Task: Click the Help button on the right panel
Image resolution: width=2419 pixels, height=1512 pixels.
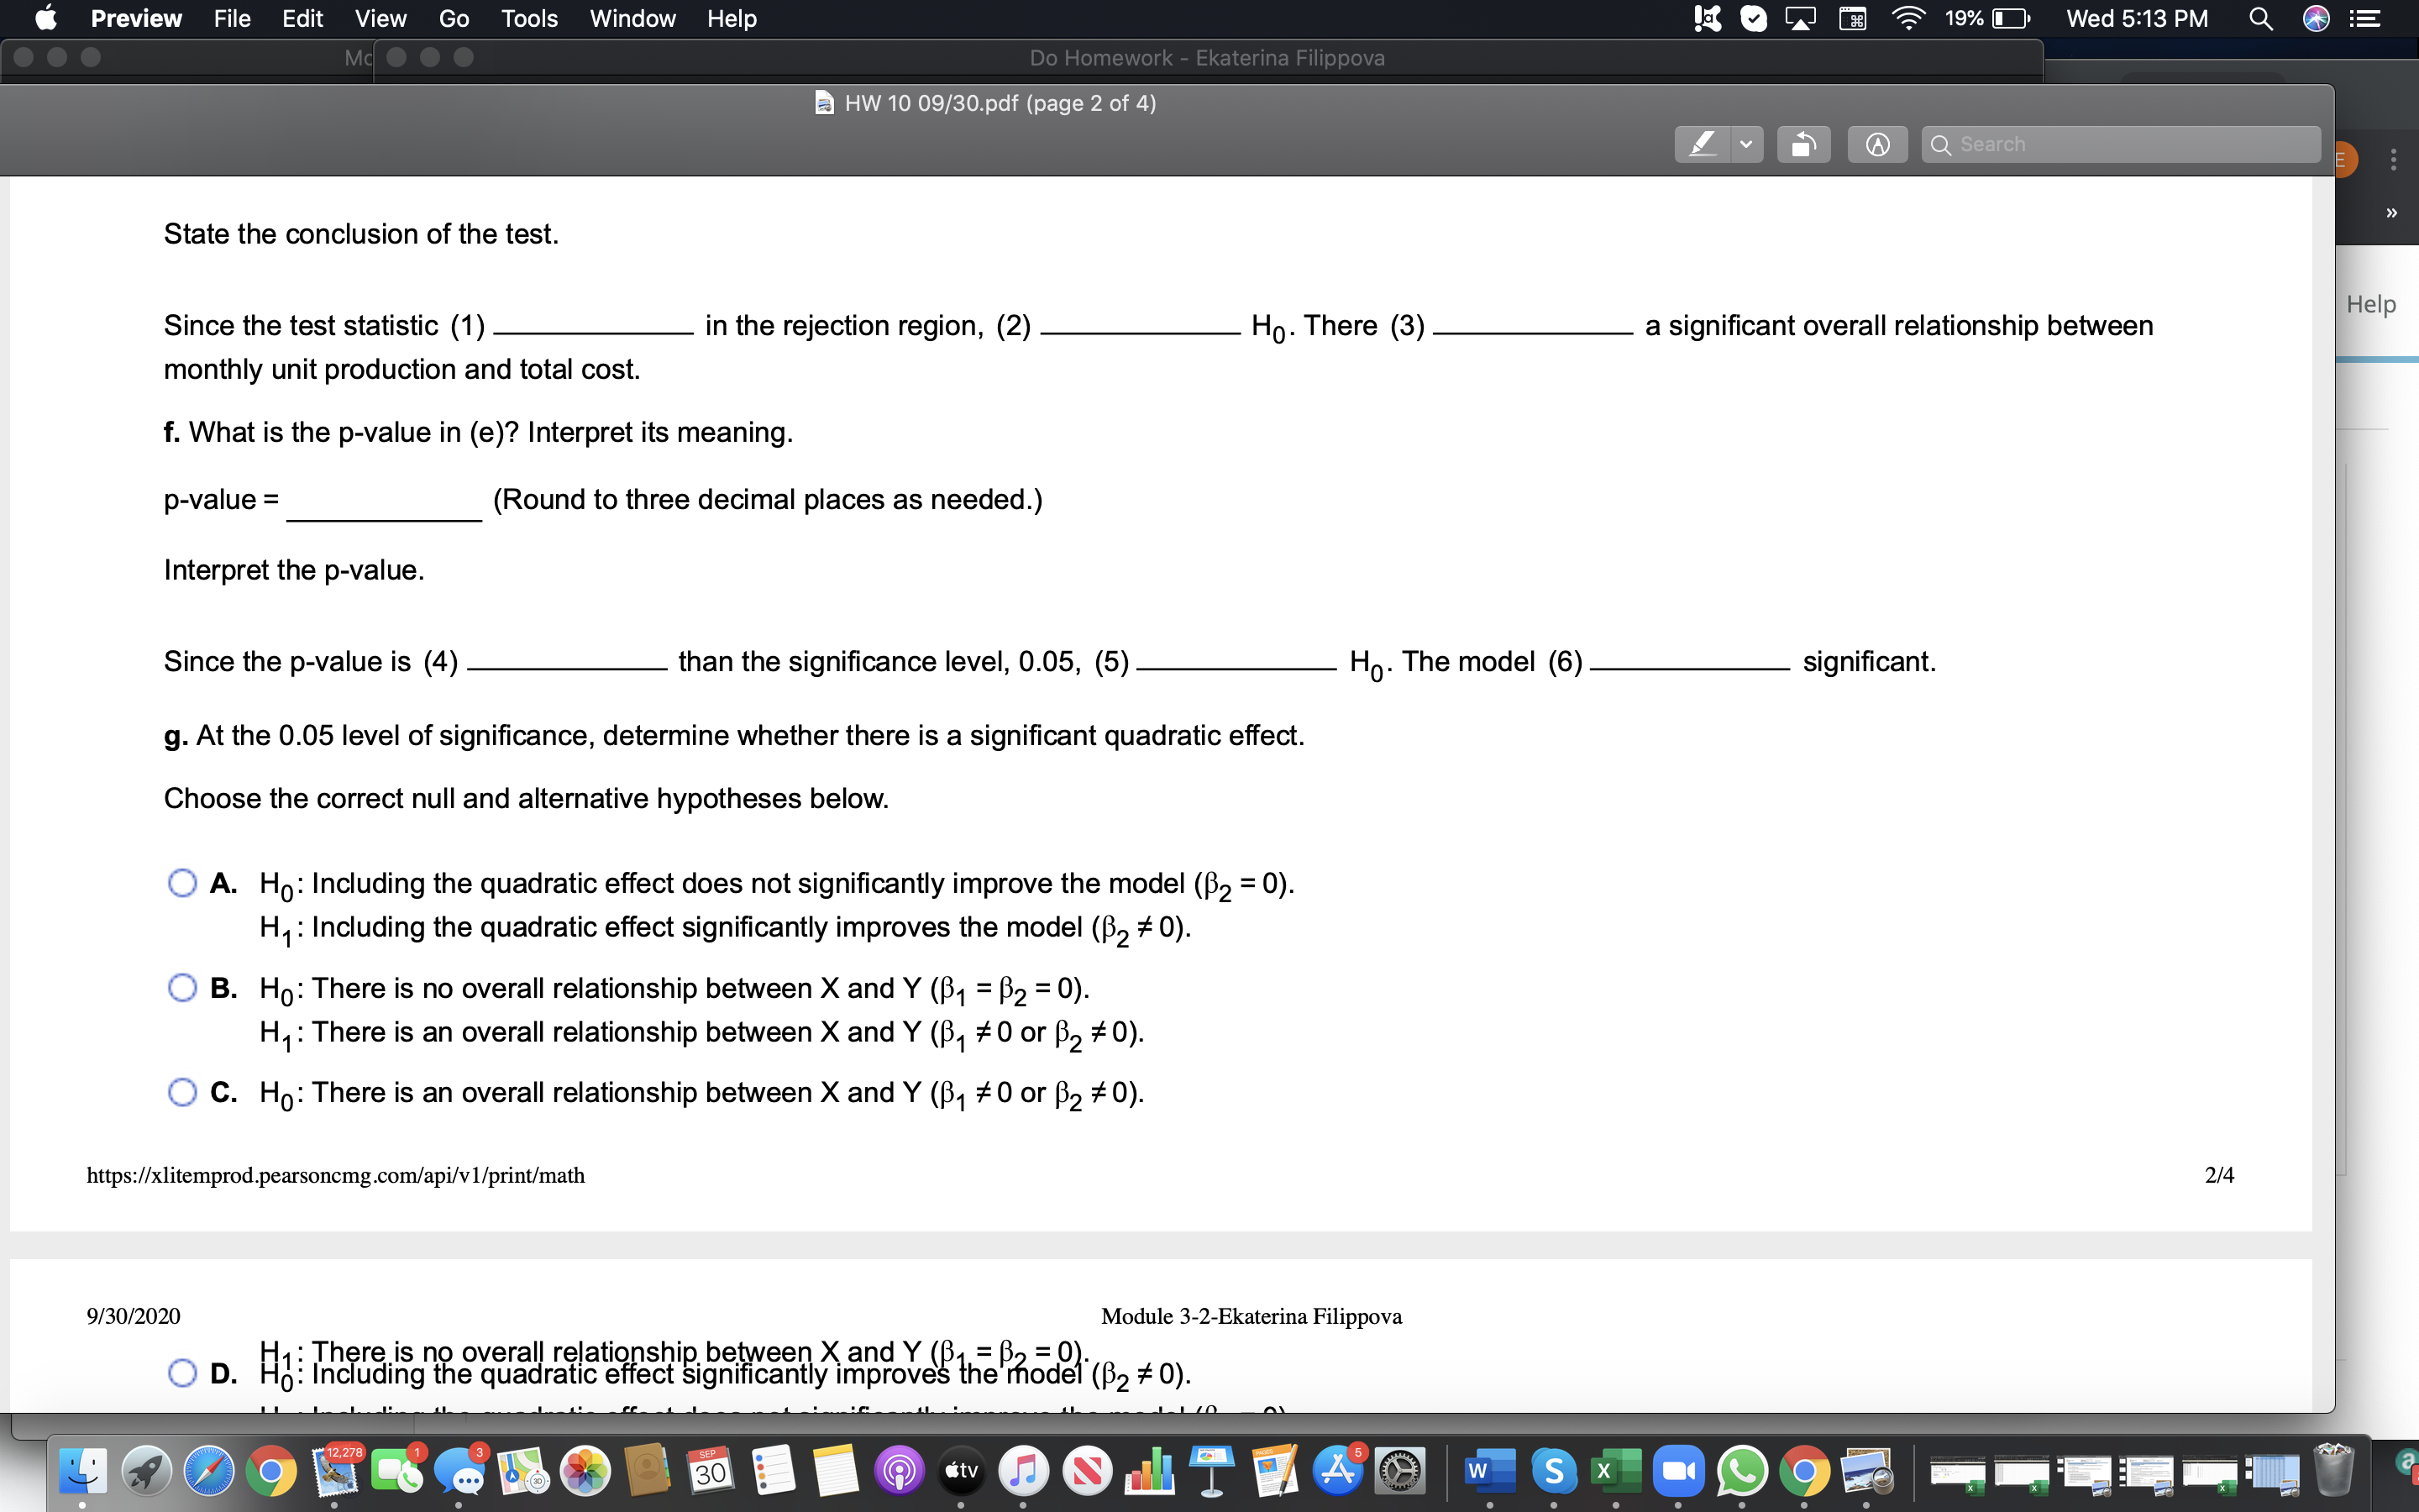Action: (2372, 303)
